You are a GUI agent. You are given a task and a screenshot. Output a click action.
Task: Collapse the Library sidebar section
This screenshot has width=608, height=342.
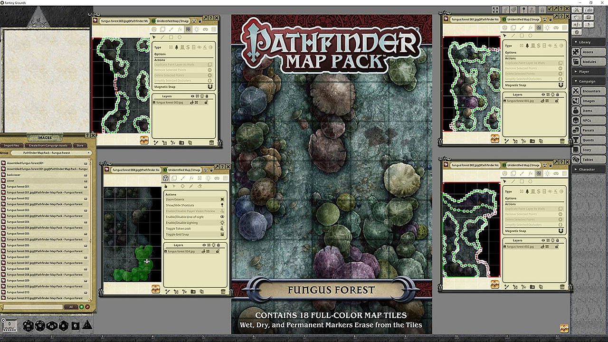pyautogui.click(x=589, y=42)
